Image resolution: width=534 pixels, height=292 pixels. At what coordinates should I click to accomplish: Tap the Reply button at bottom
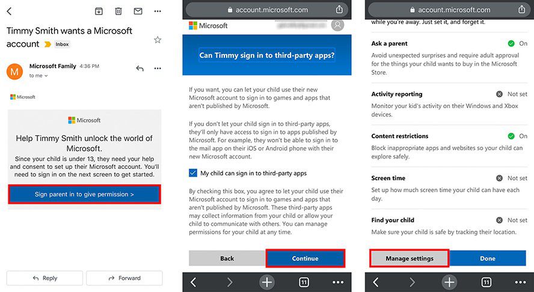[x=44, y=278]
